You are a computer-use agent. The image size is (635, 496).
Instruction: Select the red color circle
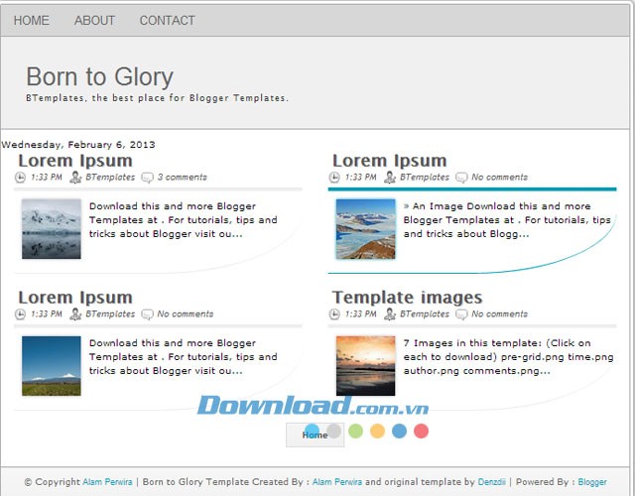(x=421, y=432)
